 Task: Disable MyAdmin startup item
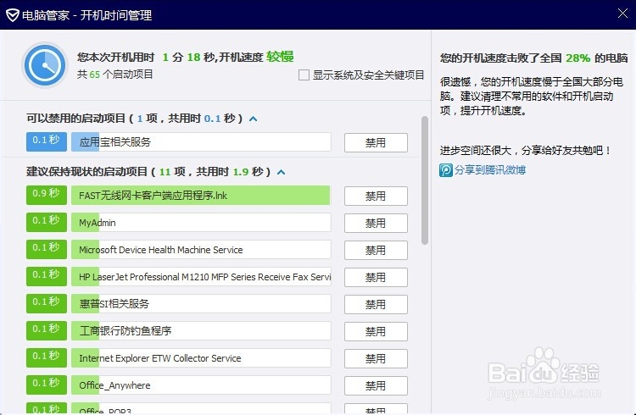pos(376,224)
